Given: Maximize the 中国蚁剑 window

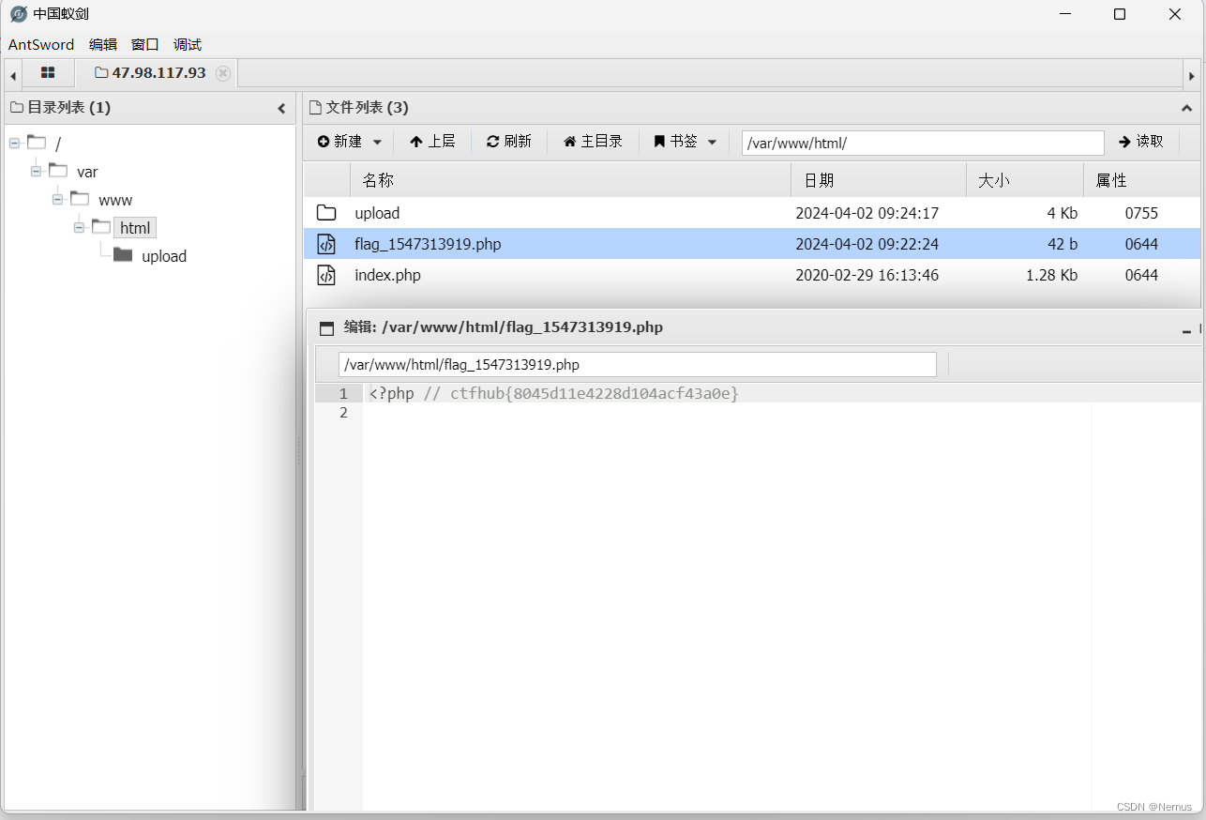Looking at the screenshot, I should pyautogui.click(x=1119, y=14).
